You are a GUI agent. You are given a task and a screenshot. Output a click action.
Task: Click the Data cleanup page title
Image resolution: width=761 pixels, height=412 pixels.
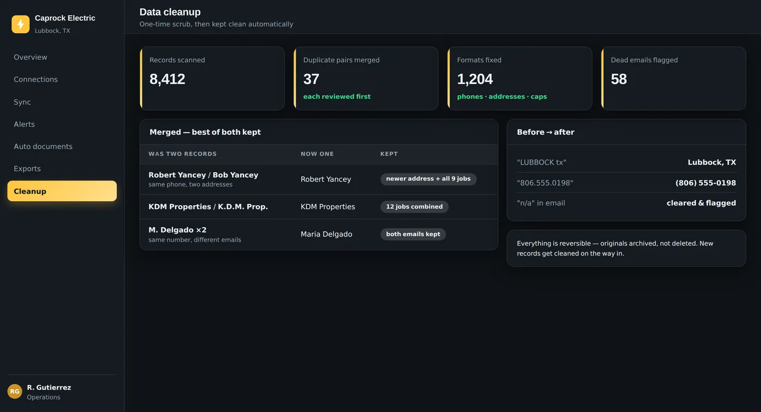(170, 12)
